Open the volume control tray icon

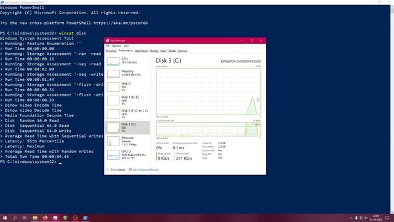coord(366,218)
